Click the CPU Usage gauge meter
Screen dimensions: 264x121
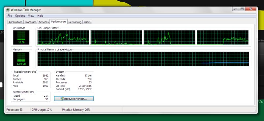point(21,37)
